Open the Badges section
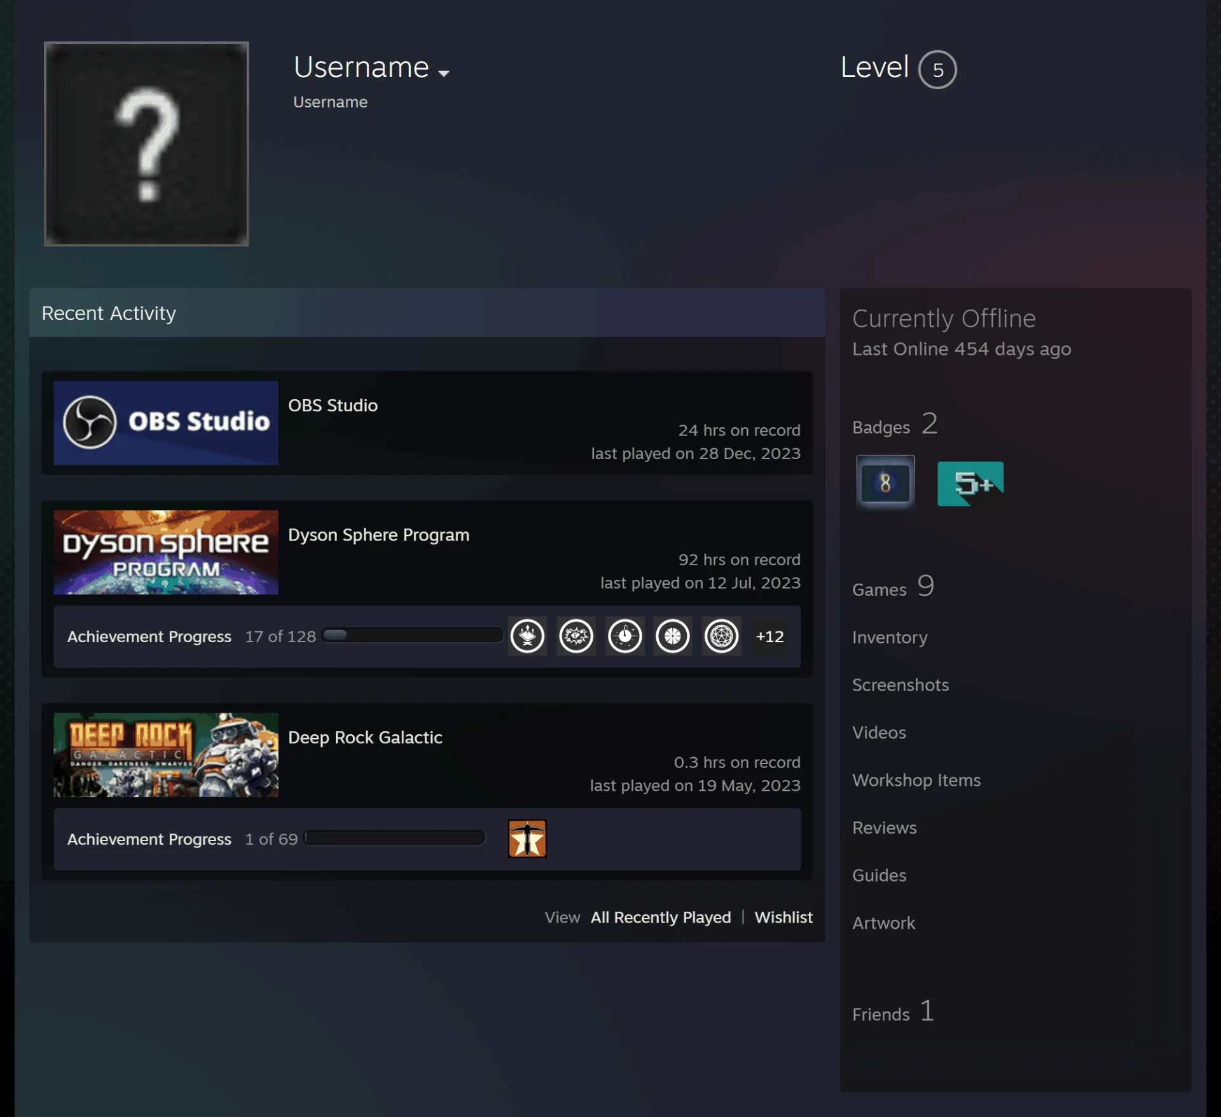Viewport: 1221px width, 1117px height. 895,425
